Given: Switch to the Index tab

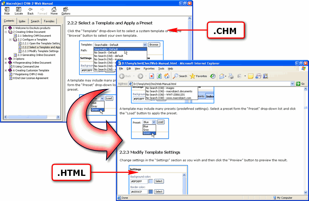Looking at the screenshot, I should (22, 21).
